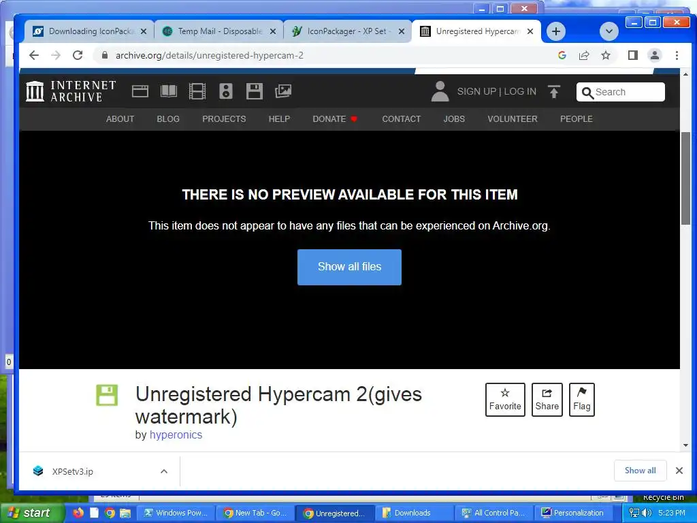Open Chrome three-dot menu
The image size is (697, 523).
pyautogui.click(x=677, y=55)
